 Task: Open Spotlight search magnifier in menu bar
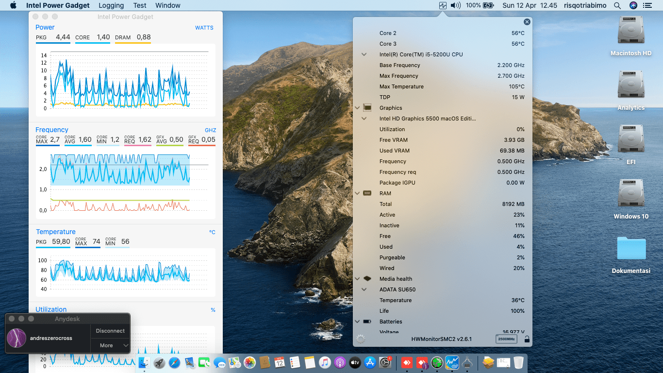tap(617, 5)
